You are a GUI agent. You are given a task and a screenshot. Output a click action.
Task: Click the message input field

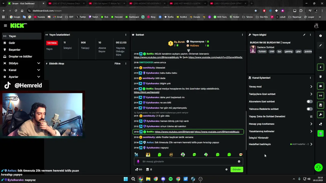(188, 161)
